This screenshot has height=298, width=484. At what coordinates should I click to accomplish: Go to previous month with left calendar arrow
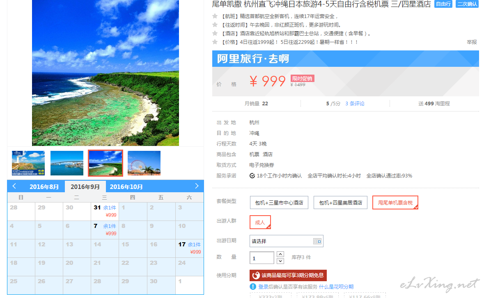click(14, 186)
